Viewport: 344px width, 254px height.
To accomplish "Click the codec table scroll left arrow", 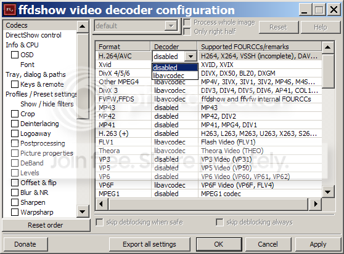I will pyautogui.click(x=101, y=204).
